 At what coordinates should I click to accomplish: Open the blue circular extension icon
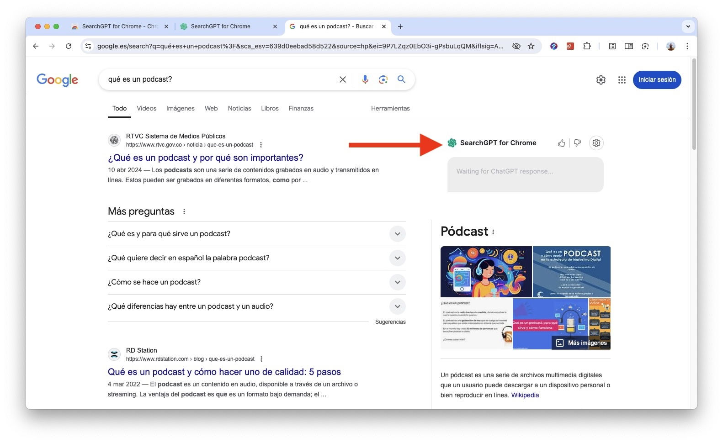point(554,46)
